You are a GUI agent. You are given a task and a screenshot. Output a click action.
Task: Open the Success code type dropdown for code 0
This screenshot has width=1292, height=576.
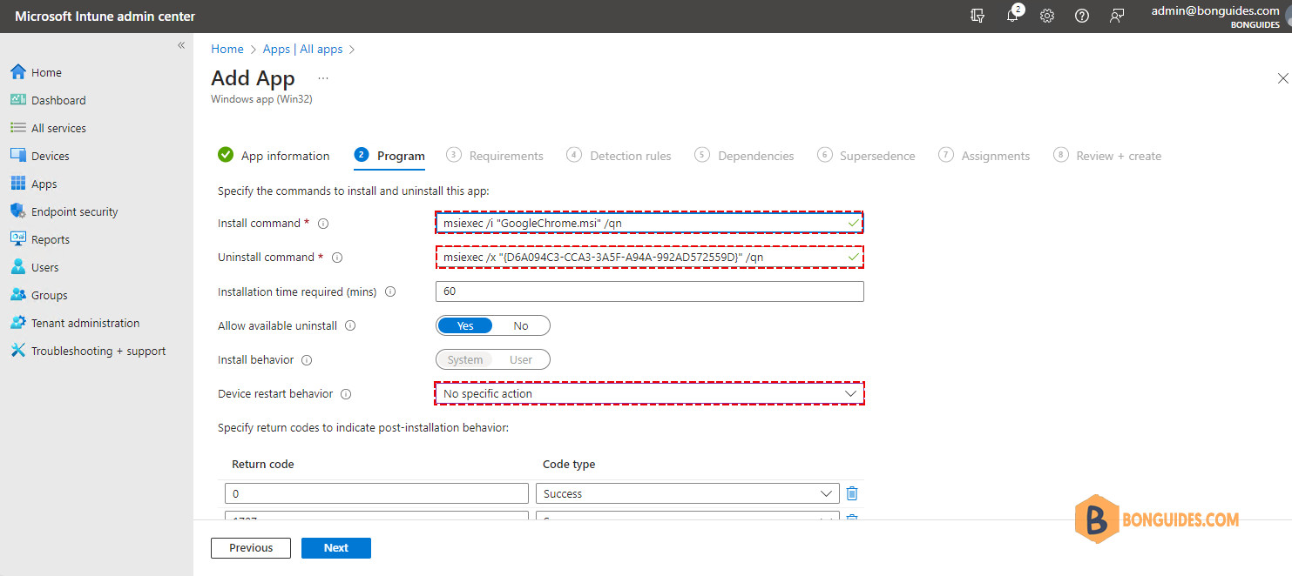click(687, 493)
